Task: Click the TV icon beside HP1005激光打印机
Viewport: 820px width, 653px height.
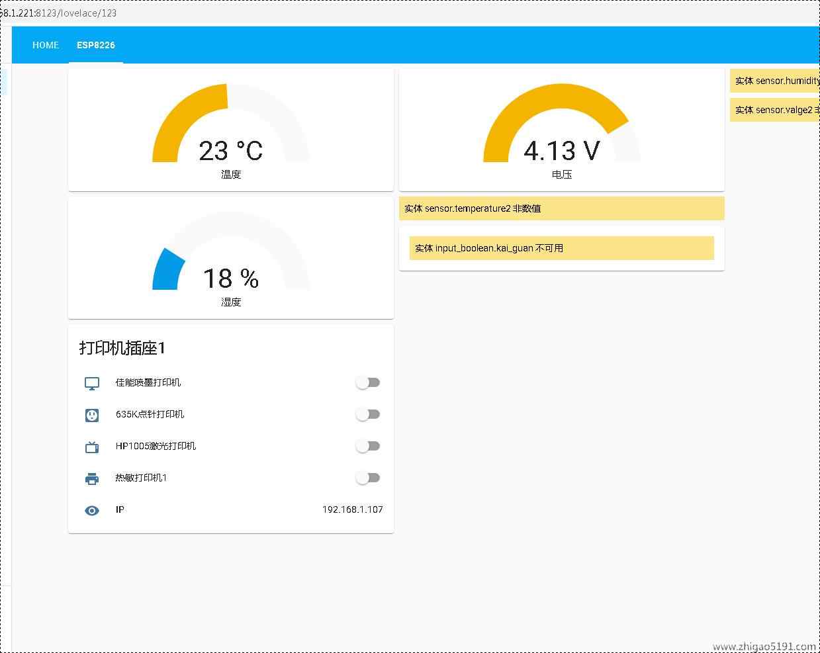Action: click(92, 447)
